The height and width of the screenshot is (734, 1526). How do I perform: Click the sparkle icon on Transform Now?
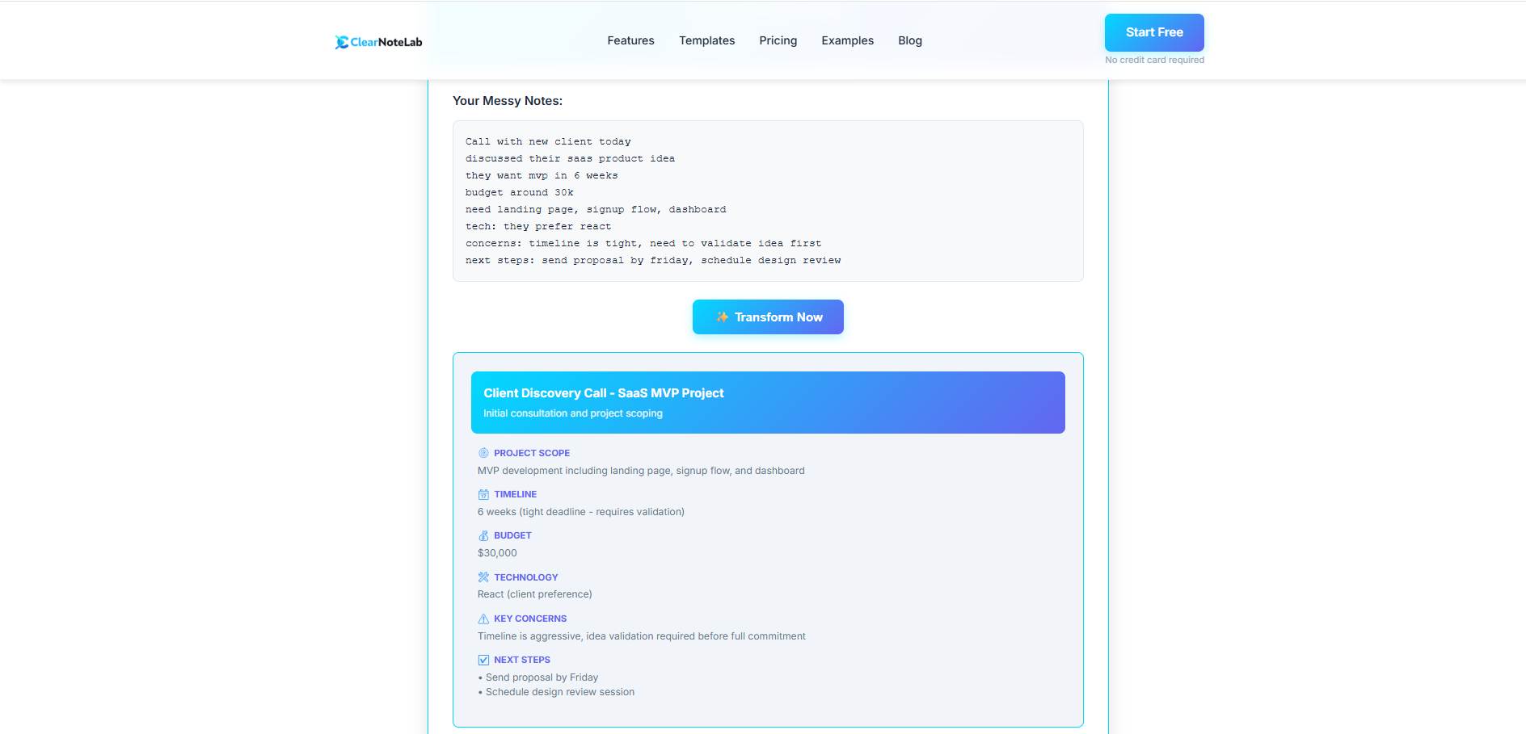point(722,317)
